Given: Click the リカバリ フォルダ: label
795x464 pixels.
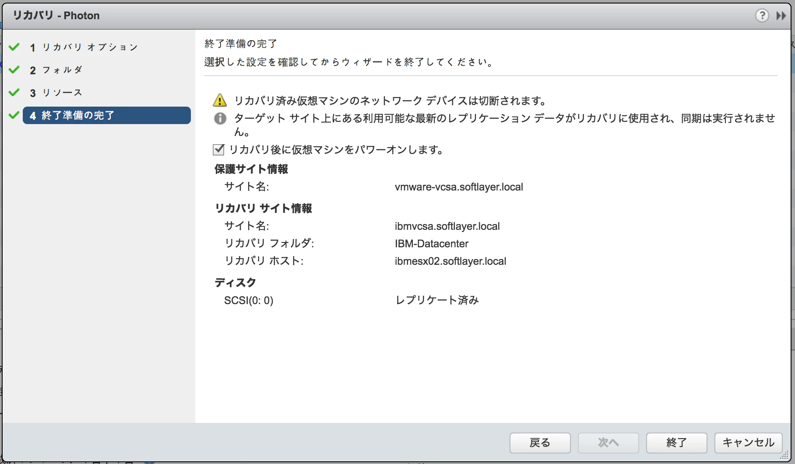Looking at the screenshot, I should (269, 243).
